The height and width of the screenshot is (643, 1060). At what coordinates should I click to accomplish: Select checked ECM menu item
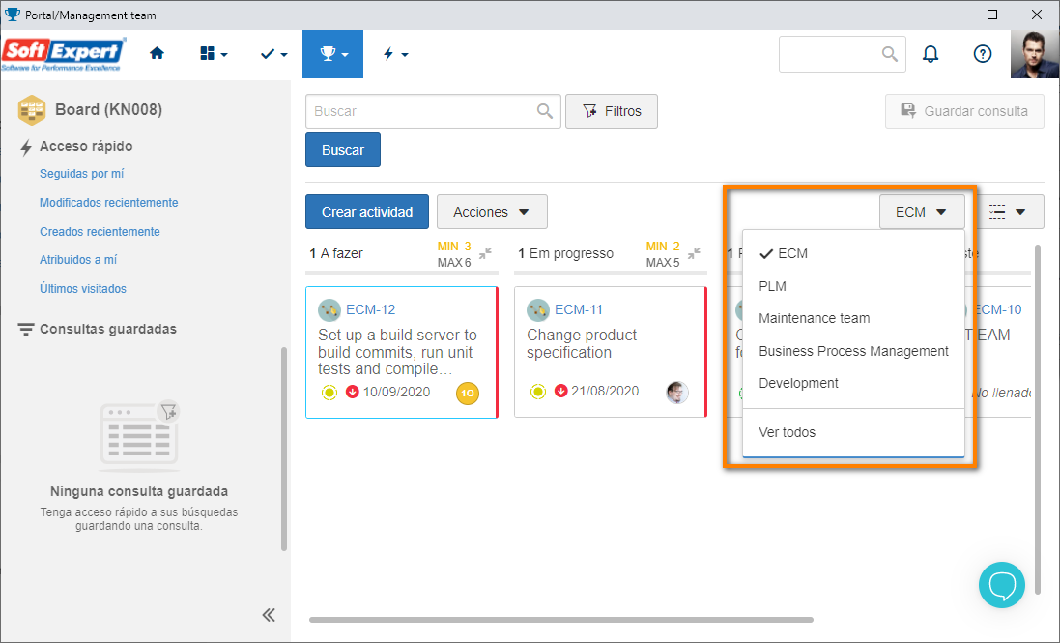point(853,253)
